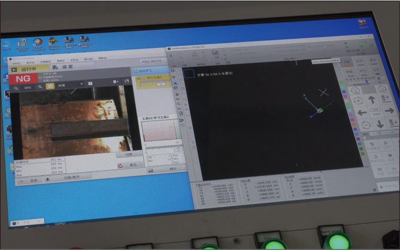Screen dimensions: 400x250
Task: Click the save image icon in Smart Navigator toolbar
Action: click(x=126, y=81)
